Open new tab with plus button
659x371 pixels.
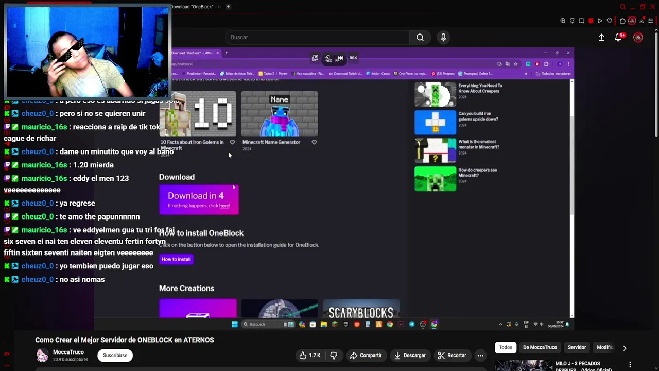(228, 7)
